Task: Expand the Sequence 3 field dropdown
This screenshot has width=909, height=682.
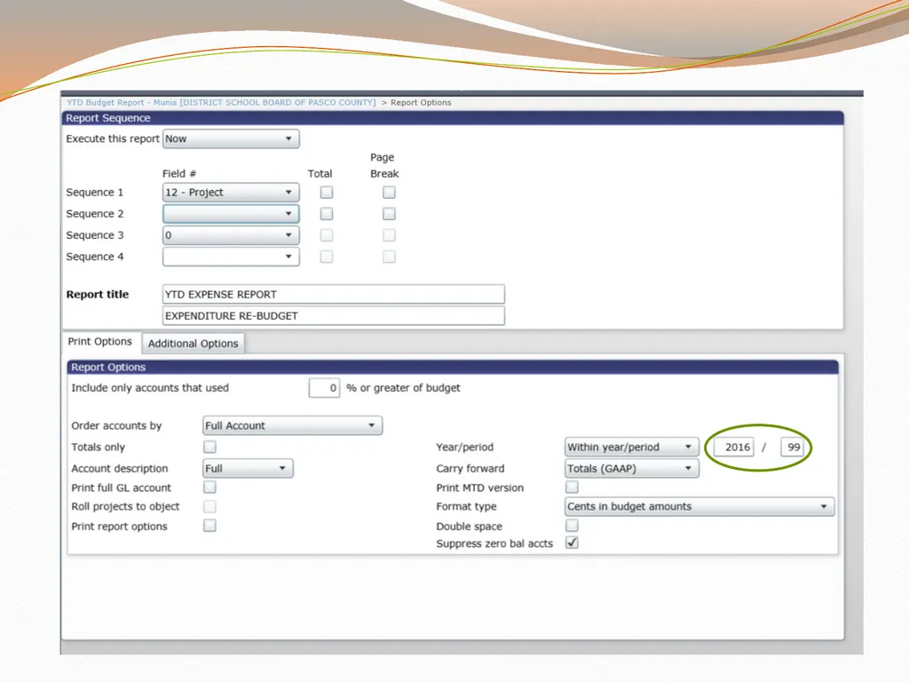Action: click(231, 235)
